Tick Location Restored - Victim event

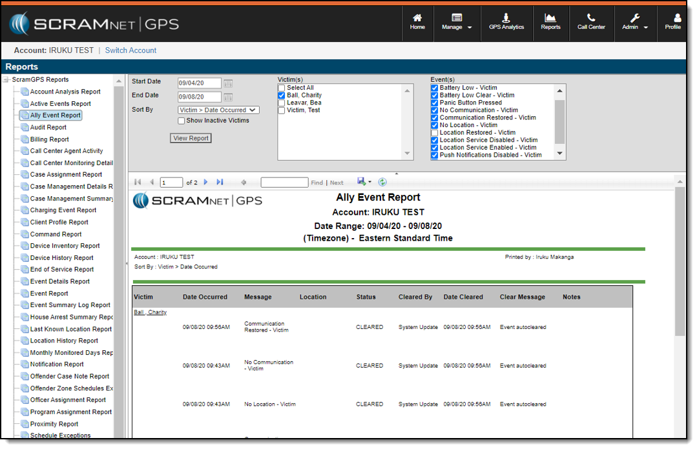pyautogui.click(x=435, y=133)
